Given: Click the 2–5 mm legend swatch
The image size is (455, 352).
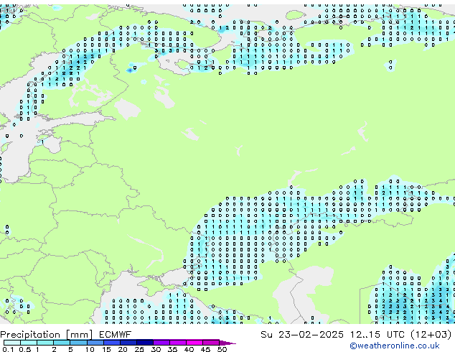Looking at the screenshot, I should 62,343.
